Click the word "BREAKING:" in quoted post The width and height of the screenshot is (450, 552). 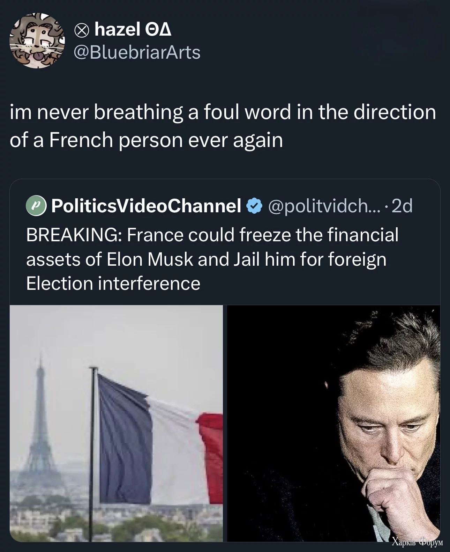click(x=72, y=235)
